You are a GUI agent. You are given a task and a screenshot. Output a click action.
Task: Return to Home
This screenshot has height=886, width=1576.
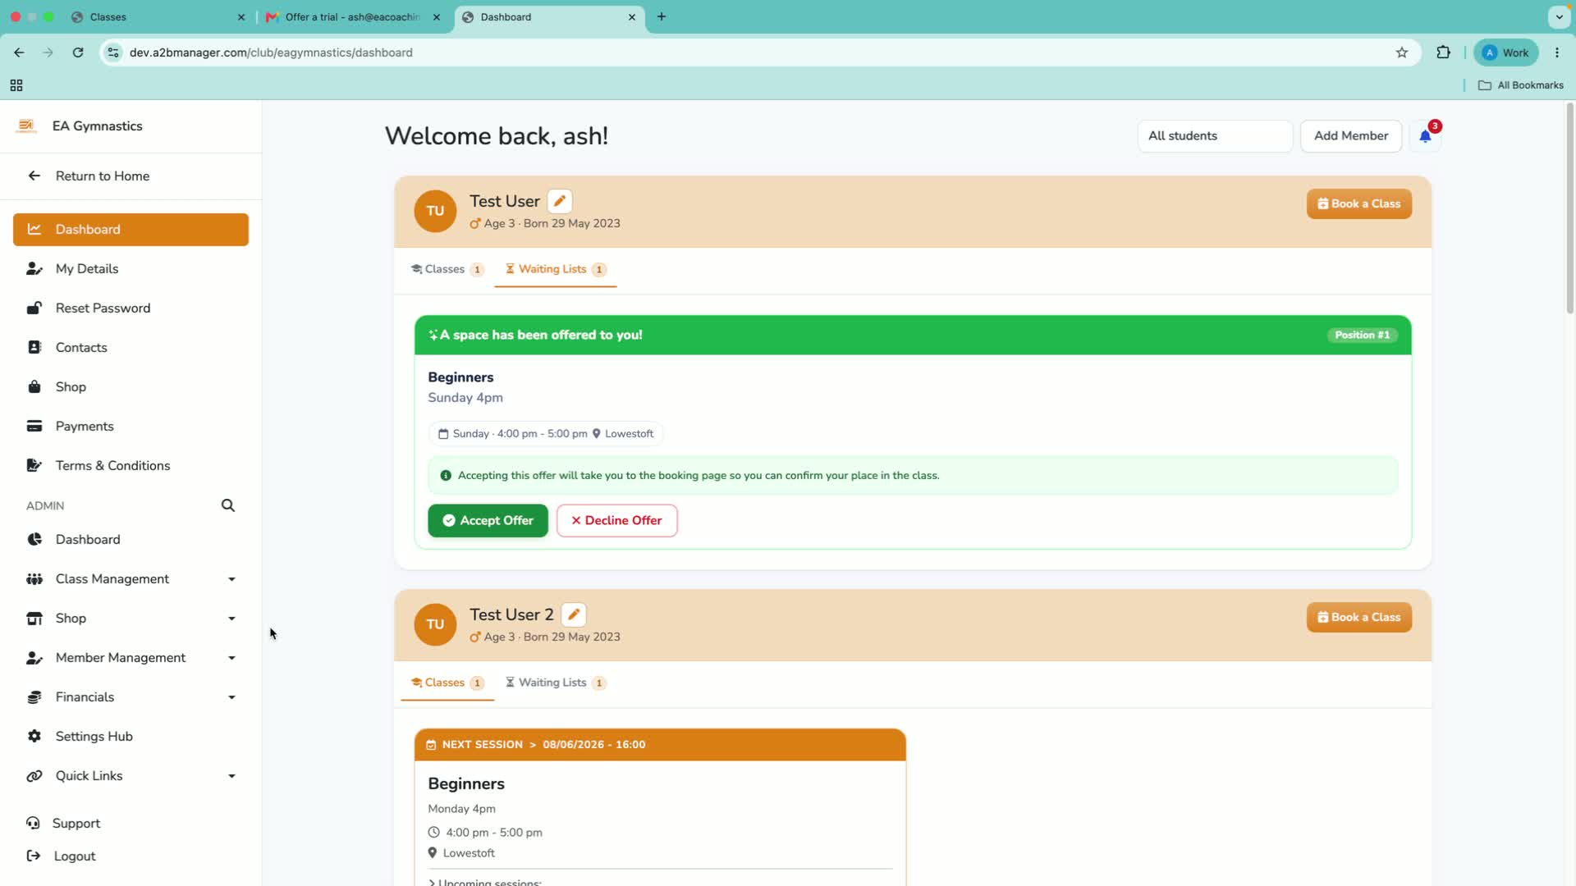[x=131, y=176]
